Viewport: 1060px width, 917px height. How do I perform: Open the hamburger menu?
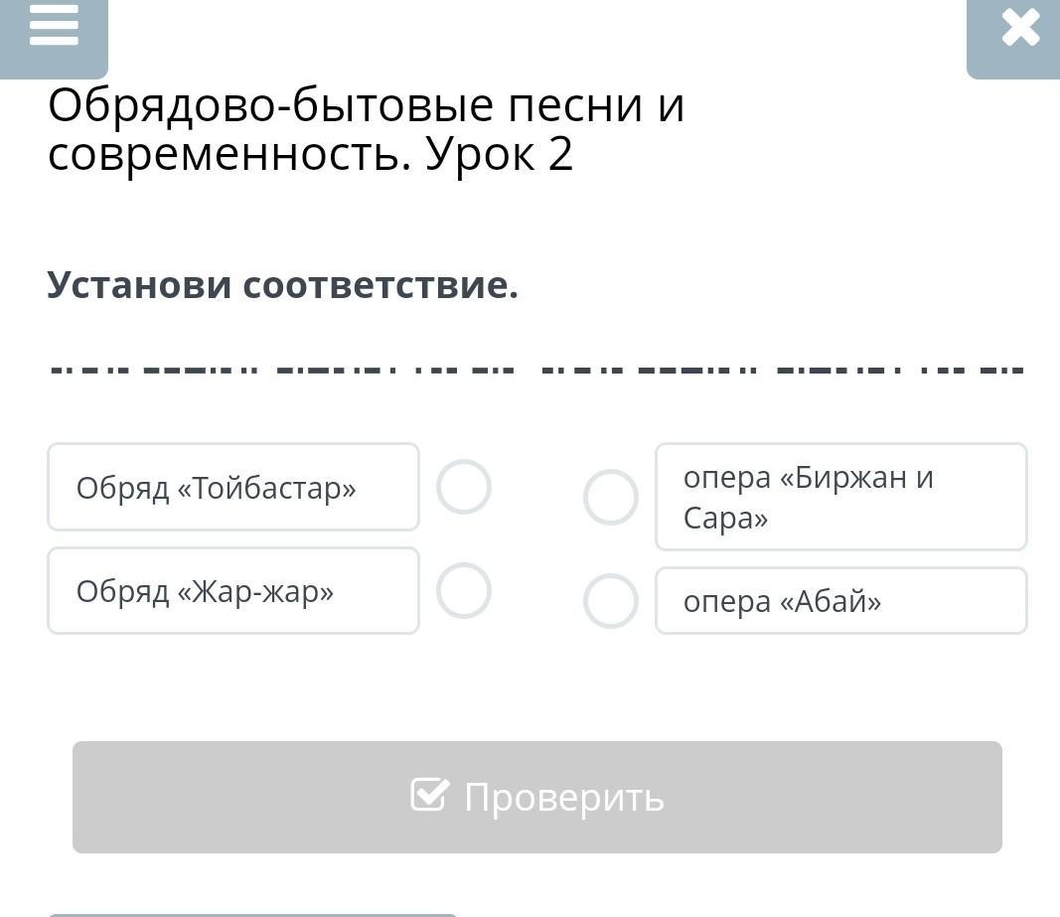point(54,27)
